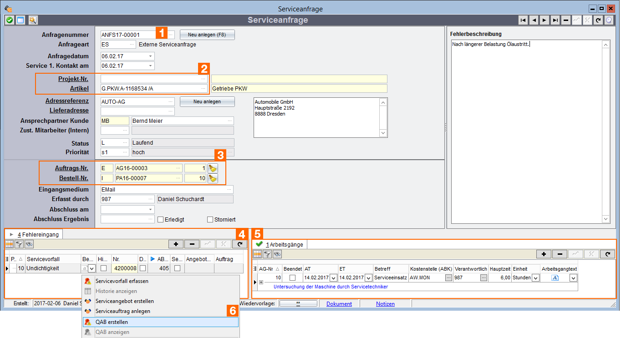
Task: Jump to the first record
Action: (x=524, y=20)
